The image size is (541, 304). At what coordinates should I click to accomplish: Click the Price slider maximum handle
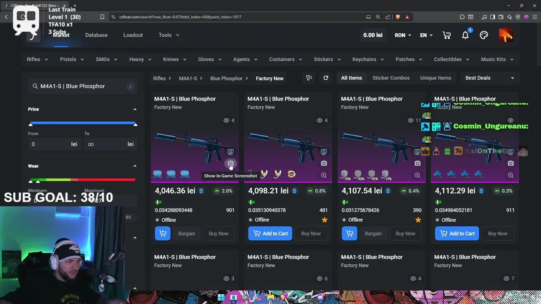pyautogui.click(x=135, y=124)
